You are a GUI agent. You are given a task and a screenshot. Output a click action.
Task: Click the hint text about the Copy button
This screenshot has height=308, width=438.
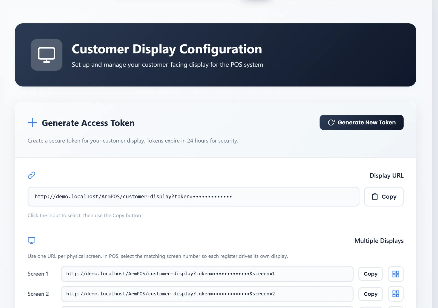(84, 215)
